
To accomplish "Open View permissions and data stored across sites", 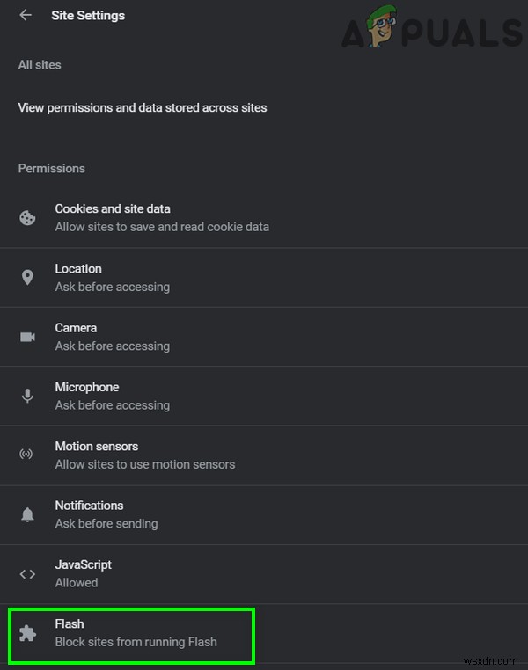I will point(143,108).
